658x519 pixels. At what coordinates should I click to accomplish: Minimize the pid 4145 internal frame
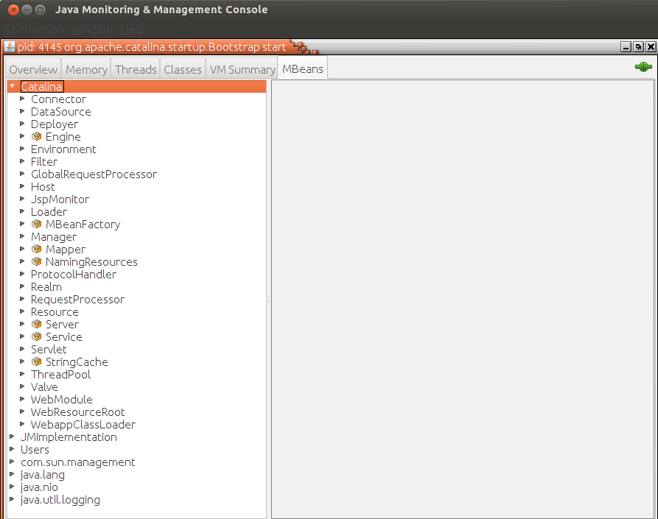coord(626,47)
